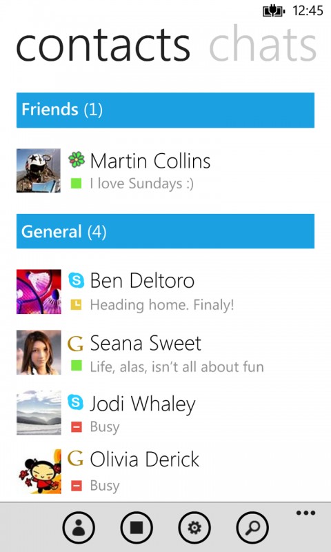Click Olivia Derick's cartoon avatar thumbnail
The height and width of the screenshot is (552, 331).
pyautogui.click(x=39, y=471)
